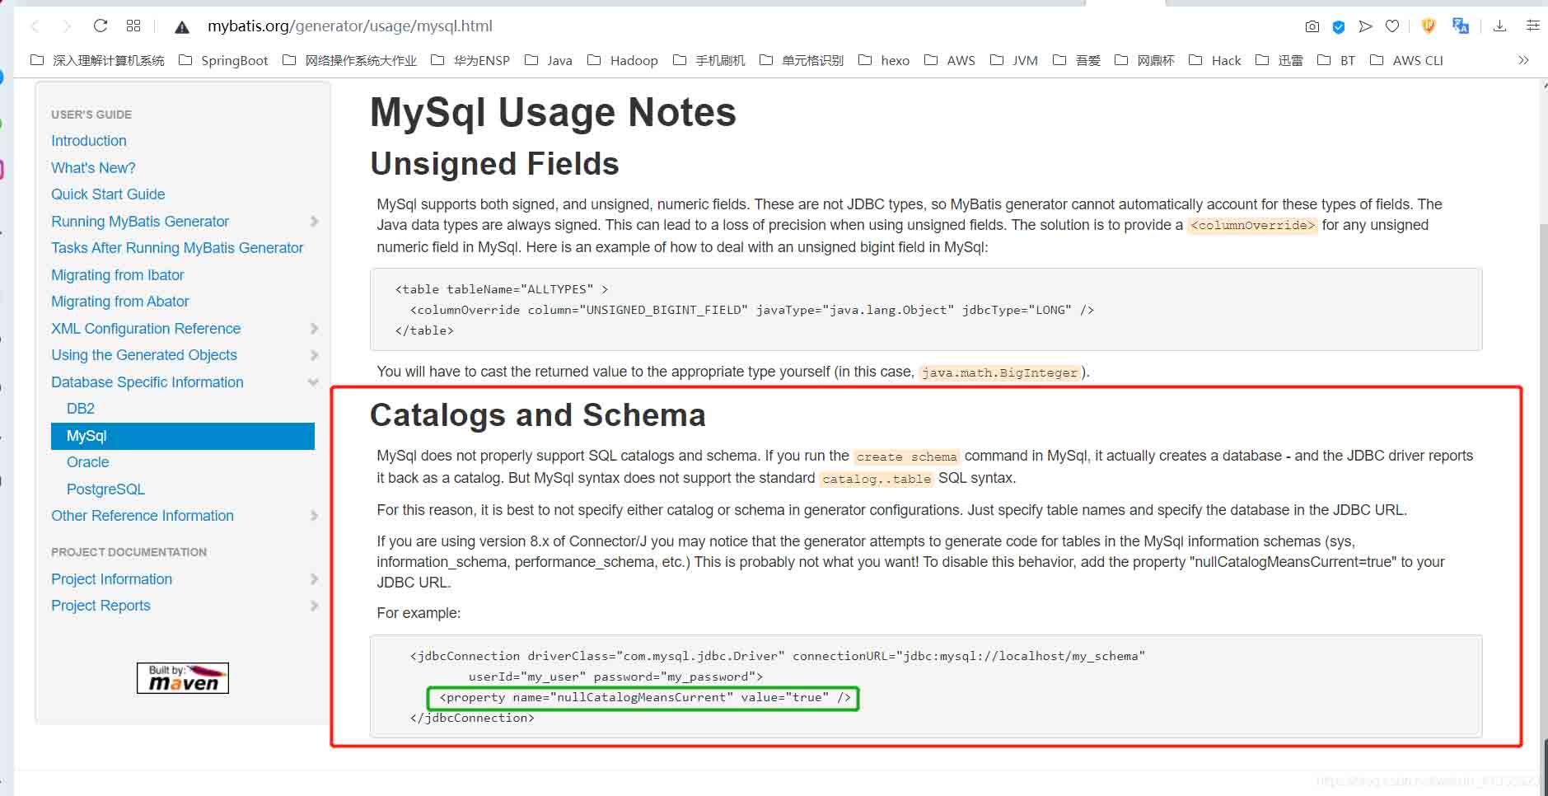Toggle the heart icon to favorite this page

click(1393, 26)
